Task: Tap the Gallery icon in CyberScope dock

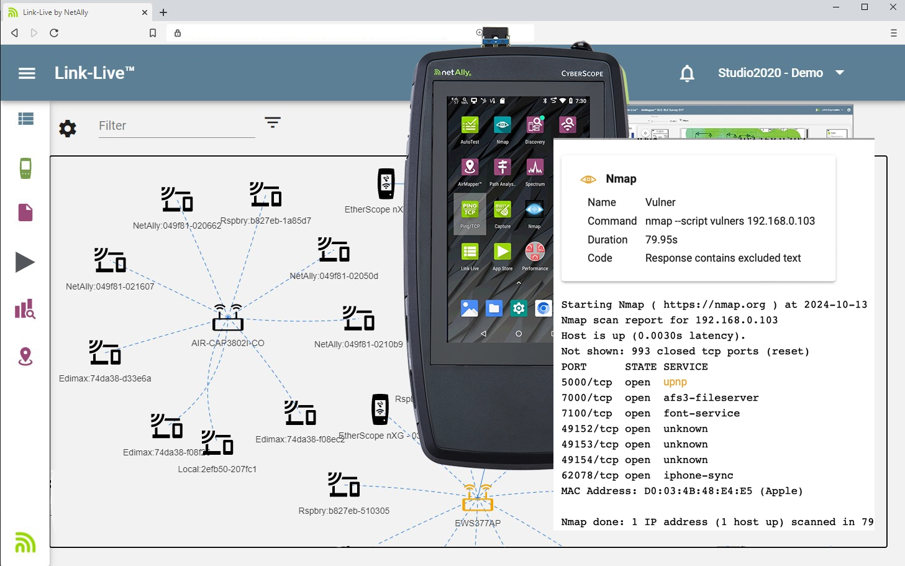Action: pos(470,308)
